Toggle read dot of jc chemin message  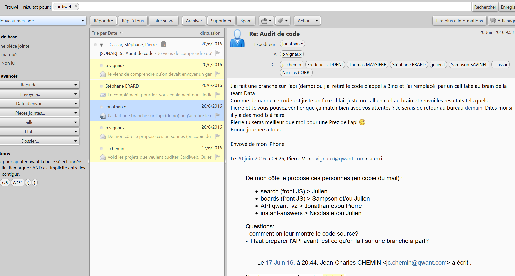101,149
